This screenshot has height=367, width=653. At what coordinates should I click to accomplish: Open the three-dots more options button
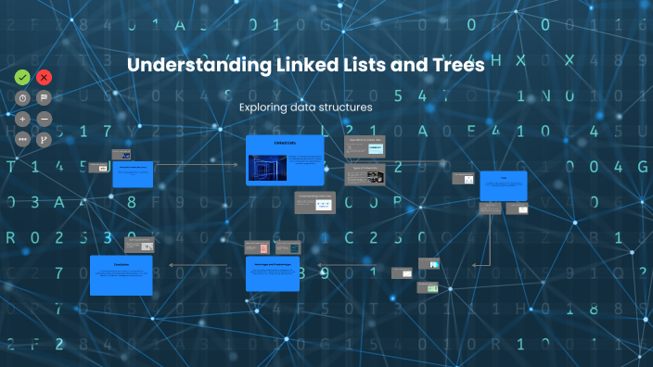pyautogui.click(x=22, y=139)
